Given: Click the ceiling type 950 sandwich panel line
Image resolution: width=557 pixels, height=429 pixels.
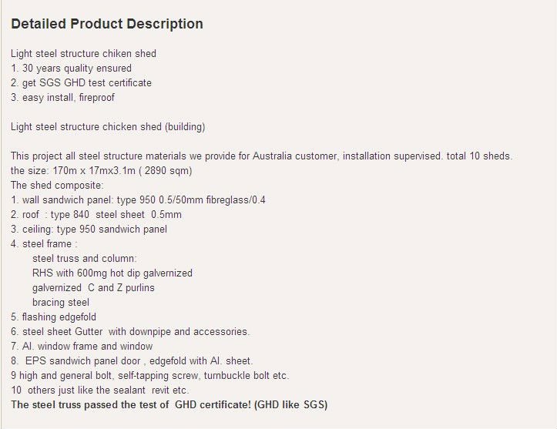Looking at the screenshot, I should (x=89, y=229).
